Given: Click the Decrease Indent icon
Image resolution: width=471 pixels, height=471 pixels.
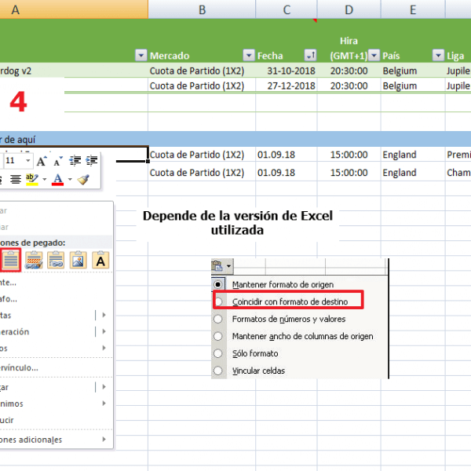Looking at the screenshot, I should click(75, 161).
